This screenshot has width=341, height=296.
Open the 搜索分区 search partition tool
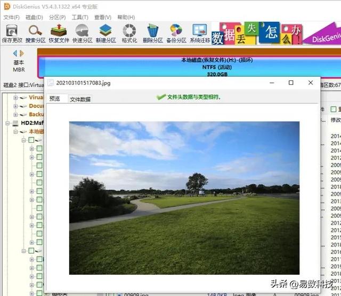[x=35, y=33]
